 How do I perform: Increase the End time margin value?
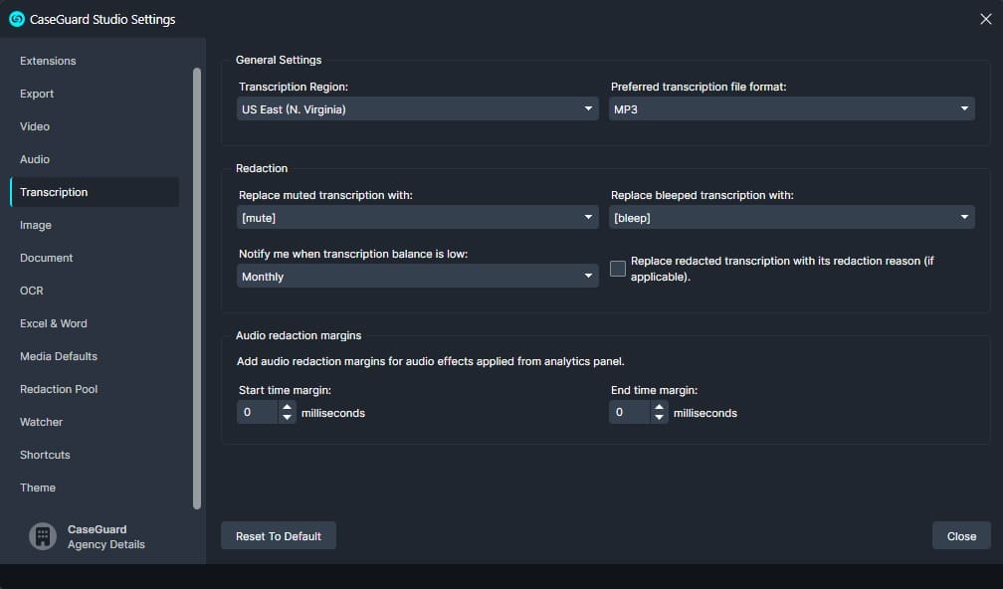coord(659,407)
